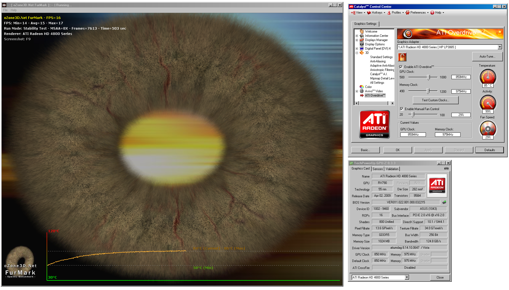The image size is (509, 290).
Task: Click the ATI Radeon Graphics logo in Catalyst
Action: pos(374,124)
